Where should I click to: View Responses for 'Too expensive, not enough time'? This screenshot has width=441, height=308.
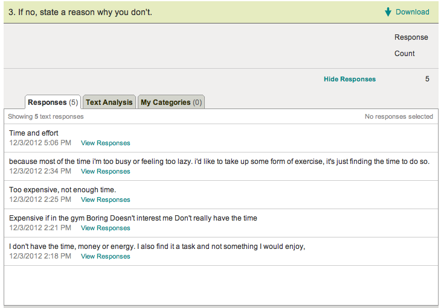106,200
